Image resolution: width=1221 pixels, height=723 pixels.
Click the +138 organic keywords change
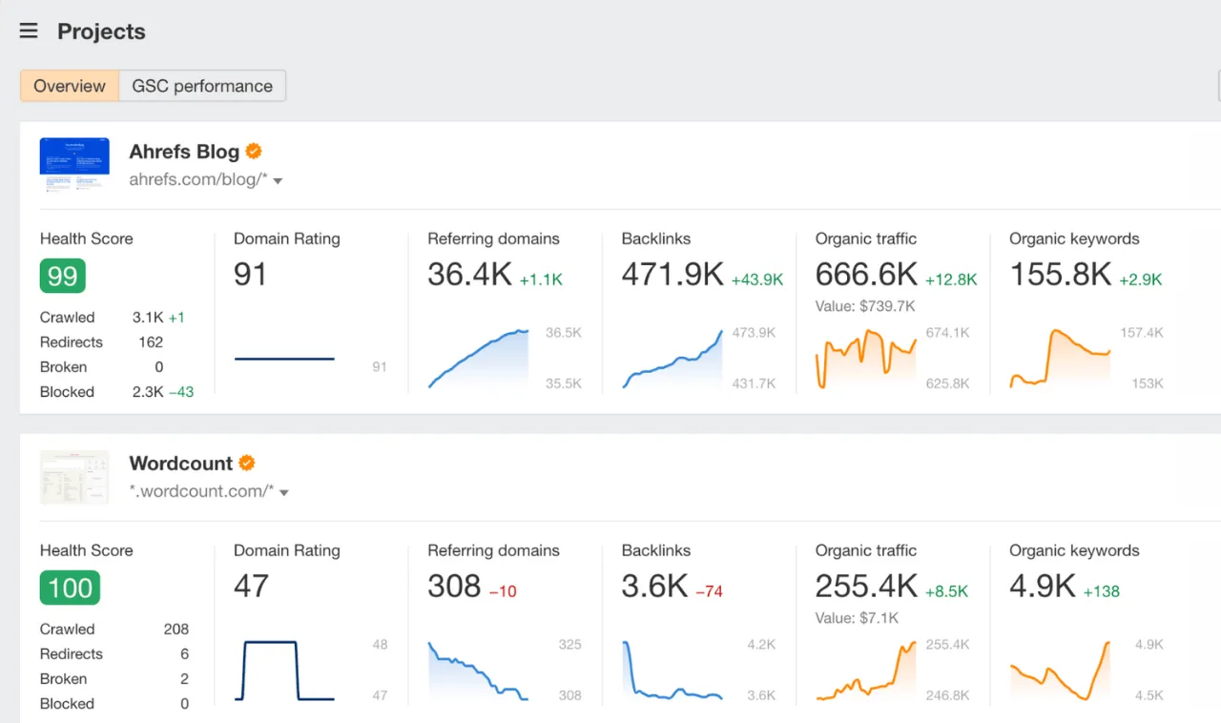[x=1102, y=591]
